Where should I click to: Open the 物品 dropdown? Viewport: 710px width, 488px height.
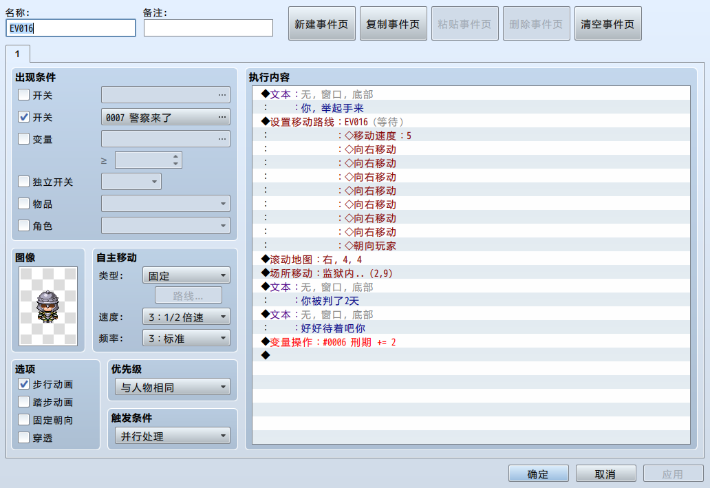click(166, 204)
